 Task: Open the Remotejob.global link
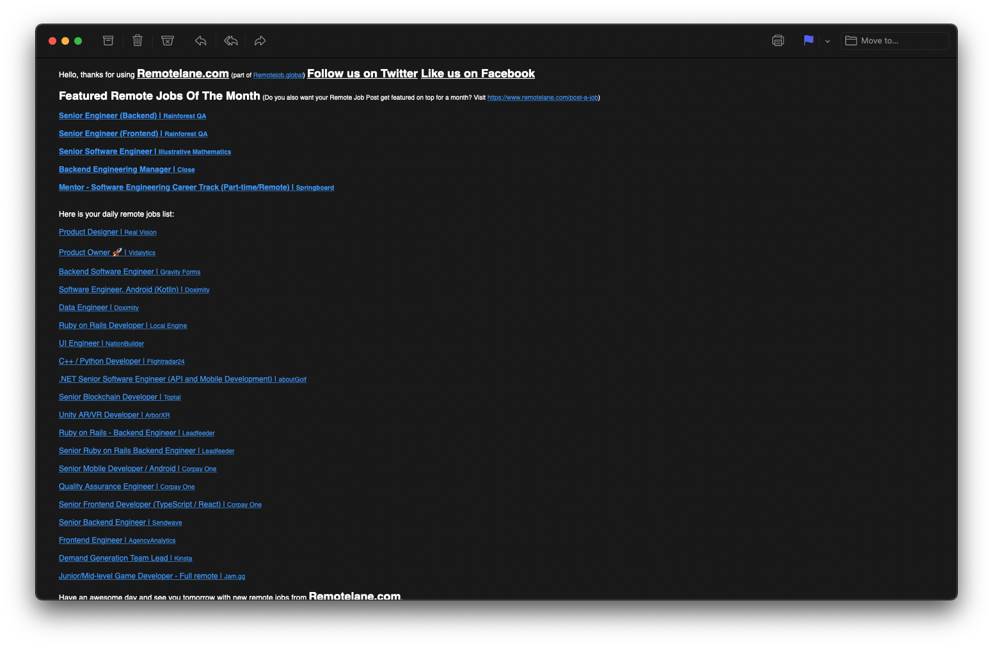click(x=278, y=75)
